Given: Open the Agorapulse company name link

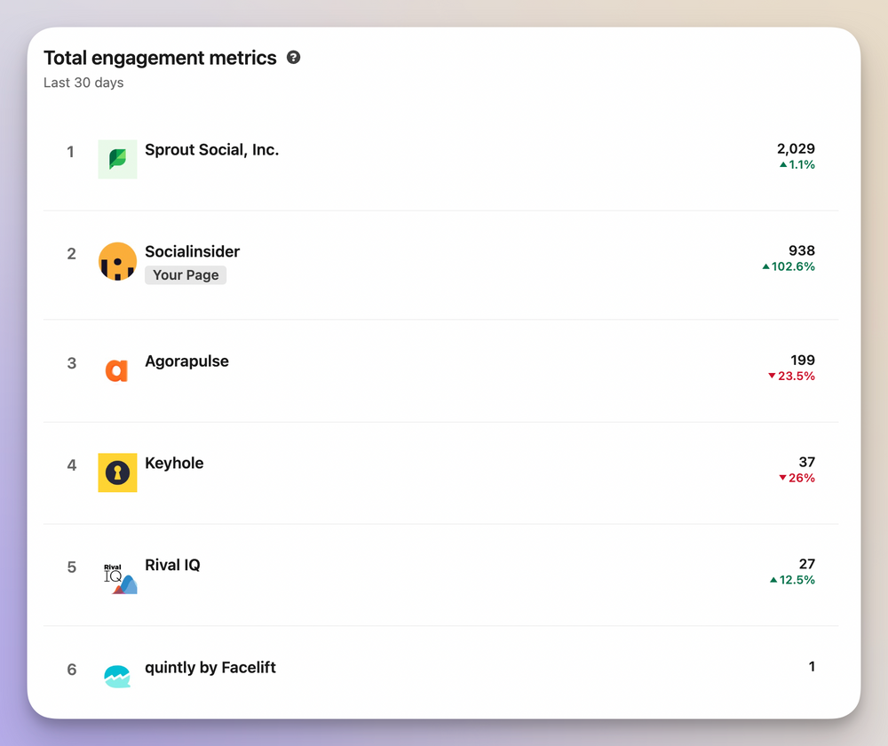Looking at the screenshot, I should (x=186, y=361).
